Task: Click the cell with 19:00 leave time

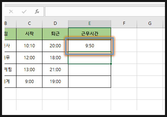Action: [x=55, y=82]
